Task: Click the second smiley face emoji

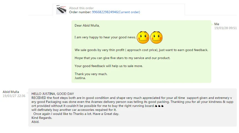Action: pos(156,37)
